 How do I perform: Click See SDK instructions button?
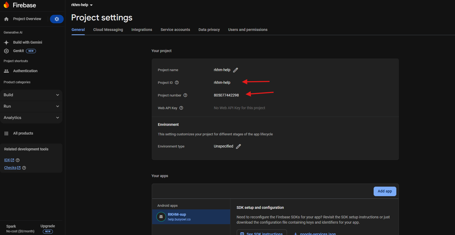click(262, 232)
